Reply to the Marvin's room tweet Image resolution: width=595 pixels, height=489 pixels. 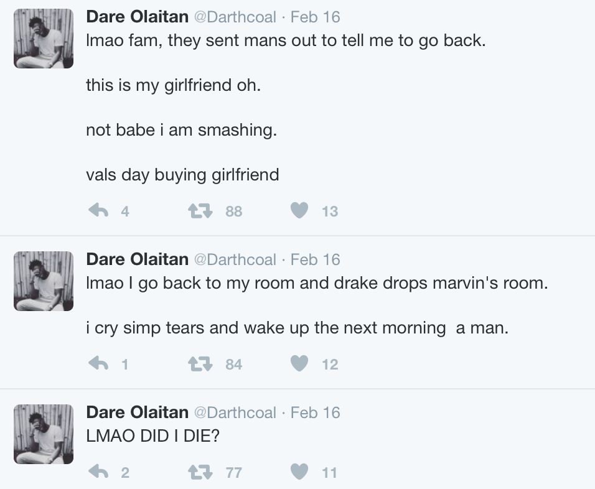point(99,363)
